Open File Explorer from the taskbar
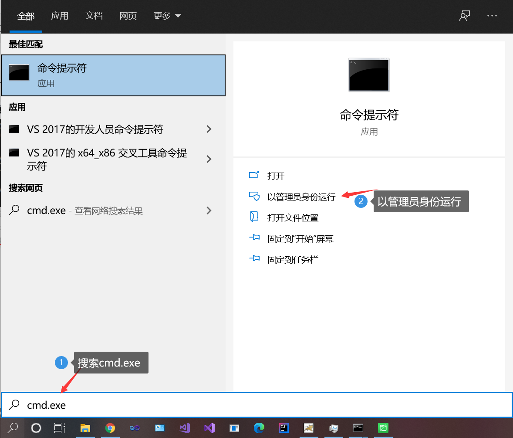The image size is (513, 438). click(85, 428)
